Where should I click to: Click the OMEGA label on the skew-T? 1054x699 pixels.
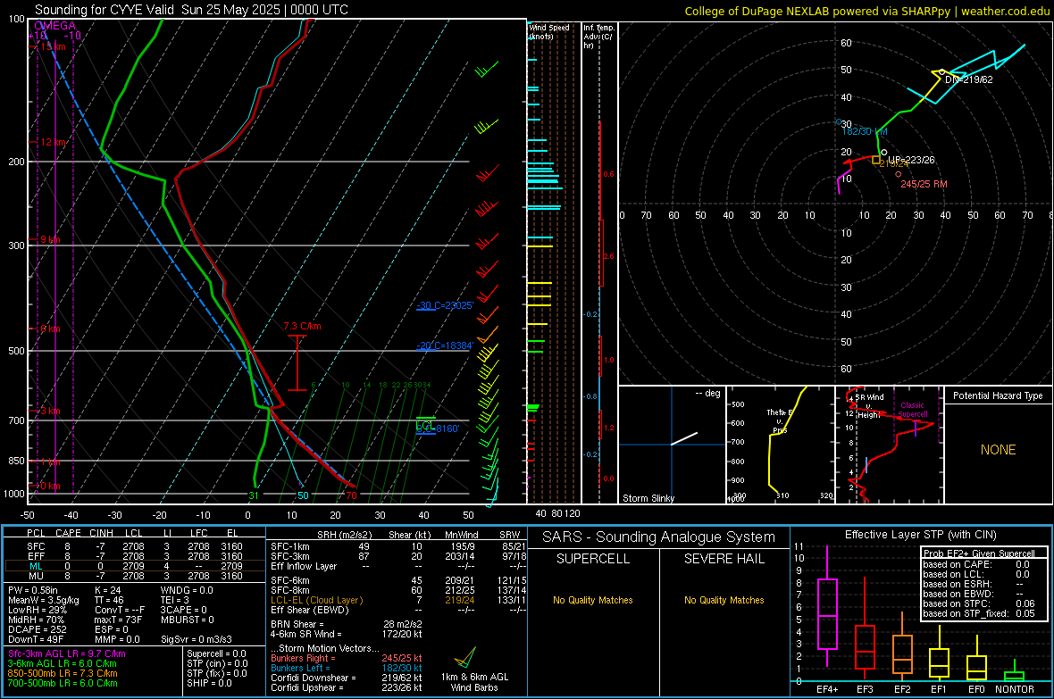(55, 26)
